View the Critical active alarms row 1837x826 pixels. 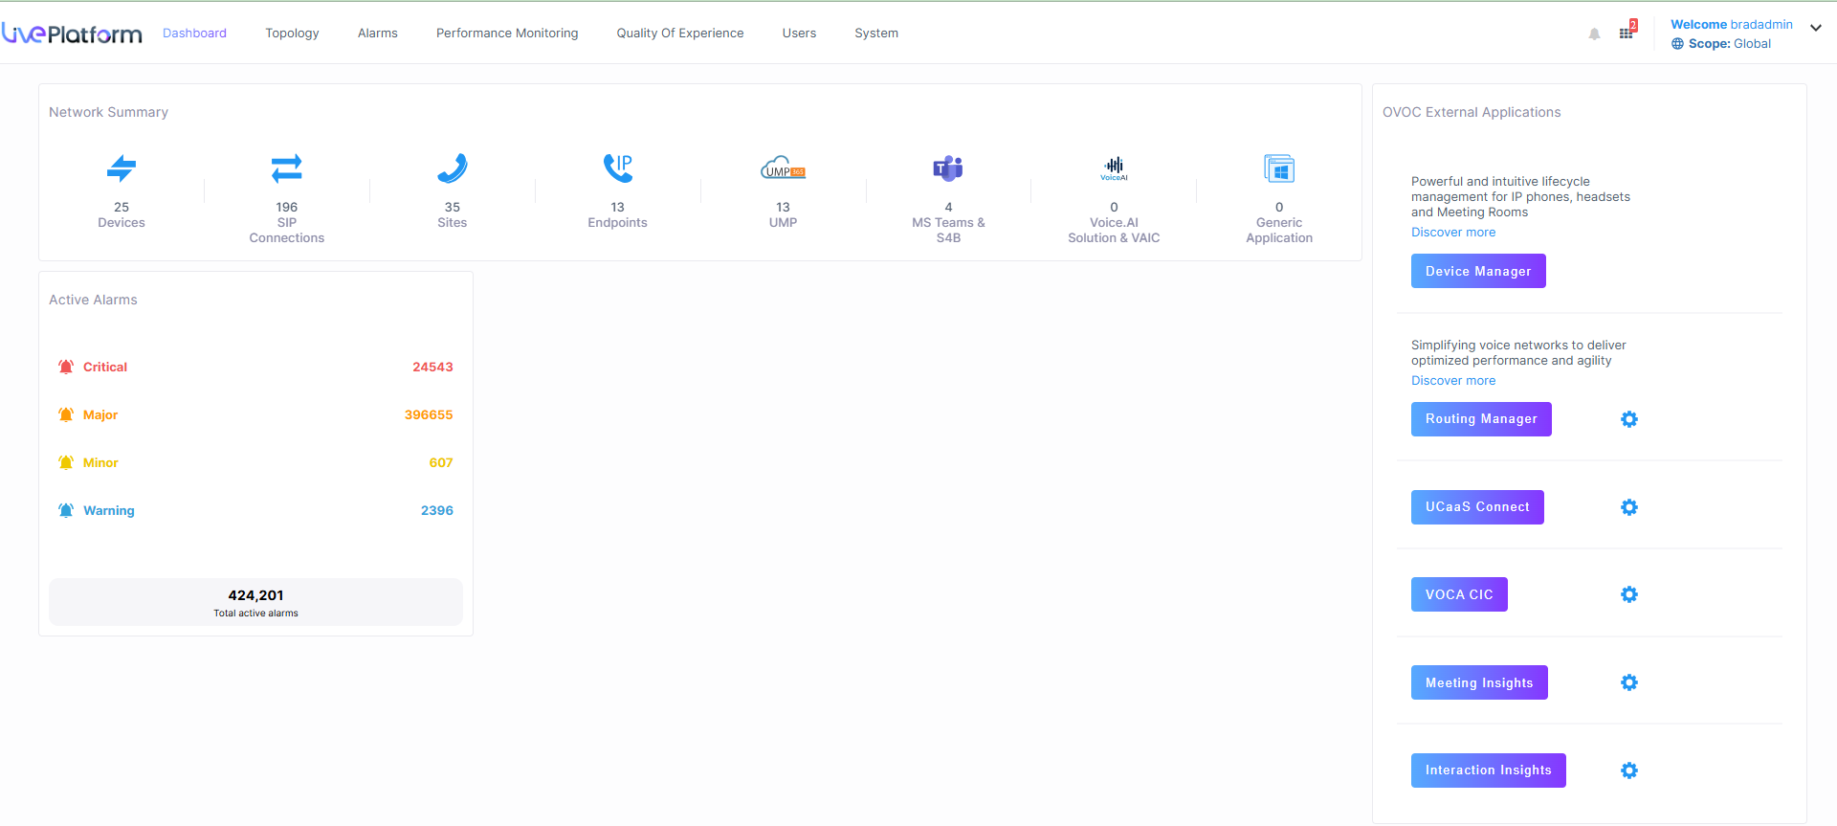(x=255, y=367)
